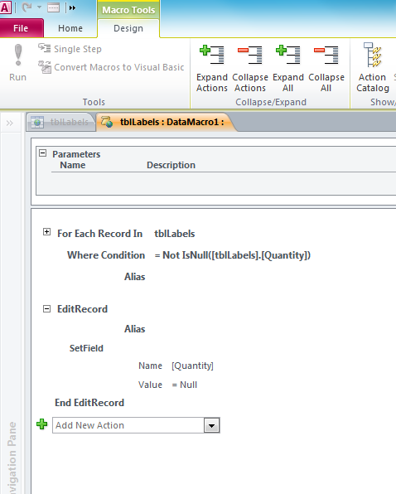Click inside the Add New Action combo box

(128, 425)
